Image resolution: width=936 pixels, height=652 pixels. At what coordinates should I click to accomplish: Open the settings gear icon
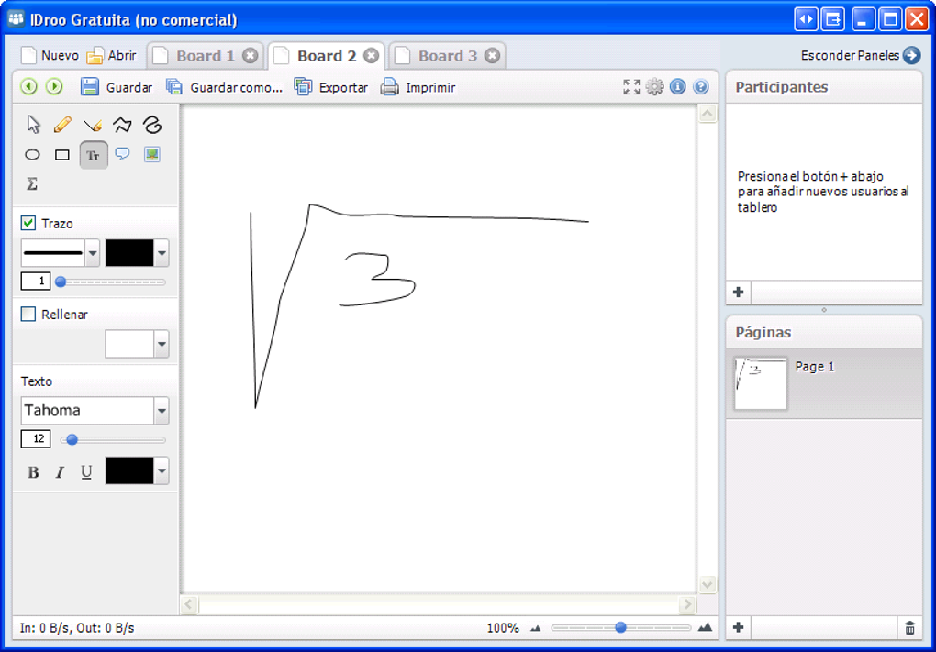pyautogui.click(x=655, y=87)
